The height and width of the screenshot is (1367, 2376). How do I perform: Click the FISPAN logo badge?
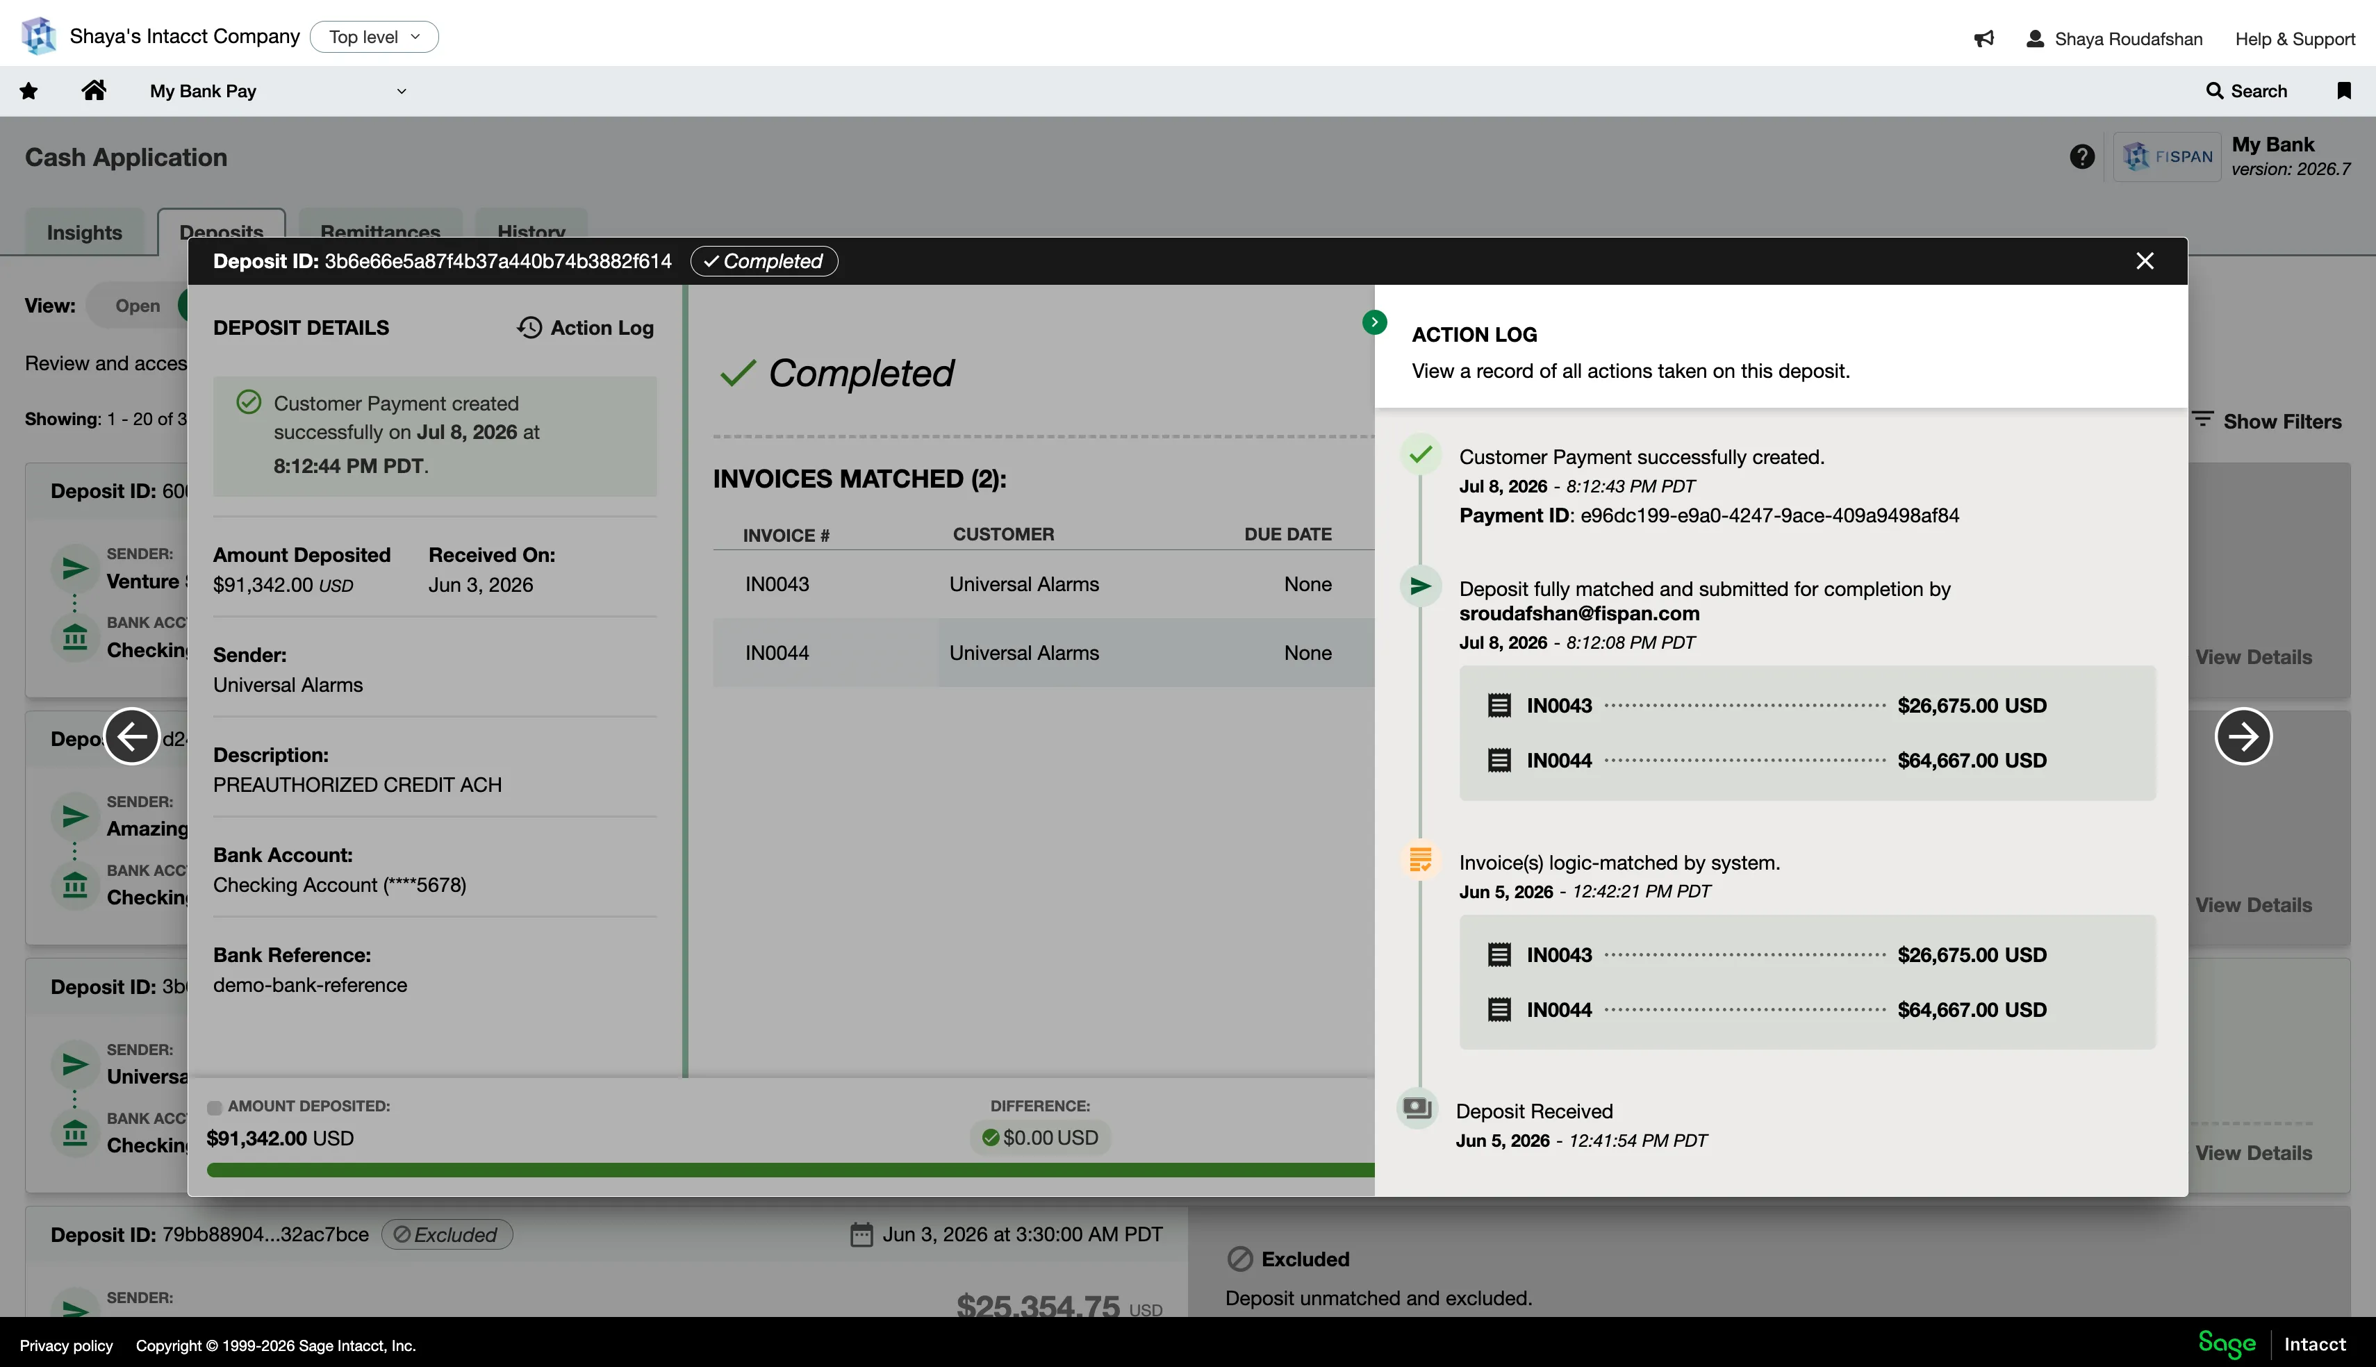(x=2167, y=157)
